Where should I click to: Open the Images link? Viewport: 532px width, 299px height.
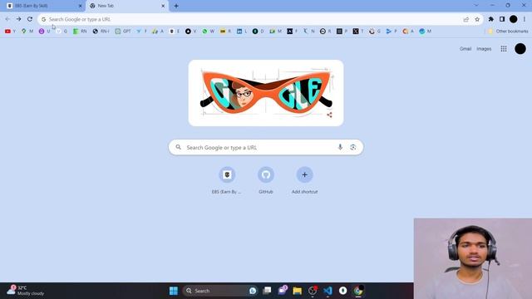[484, 49]
